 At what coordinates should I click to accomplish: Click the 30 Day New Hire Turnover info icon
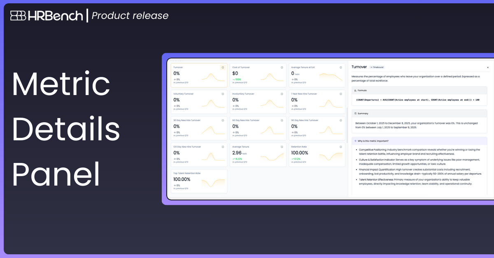click(x=223, y=120)
